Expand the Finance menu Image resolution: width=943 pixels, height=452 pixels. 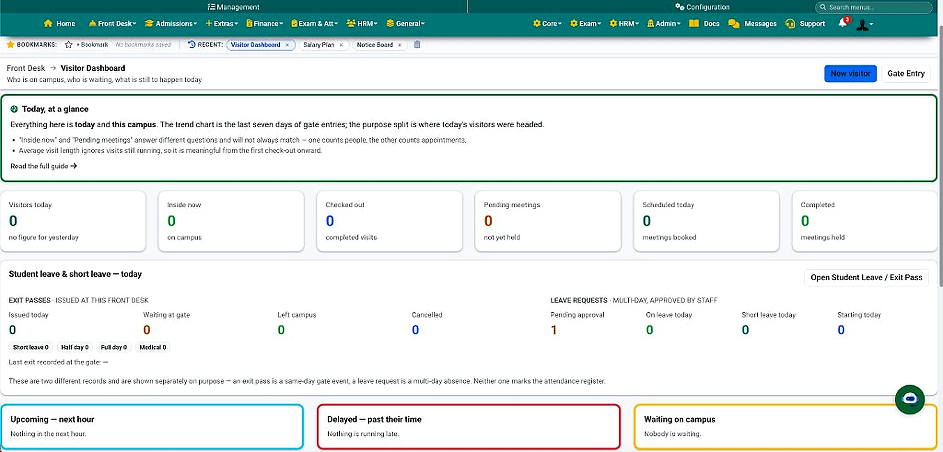coord(264,23)
